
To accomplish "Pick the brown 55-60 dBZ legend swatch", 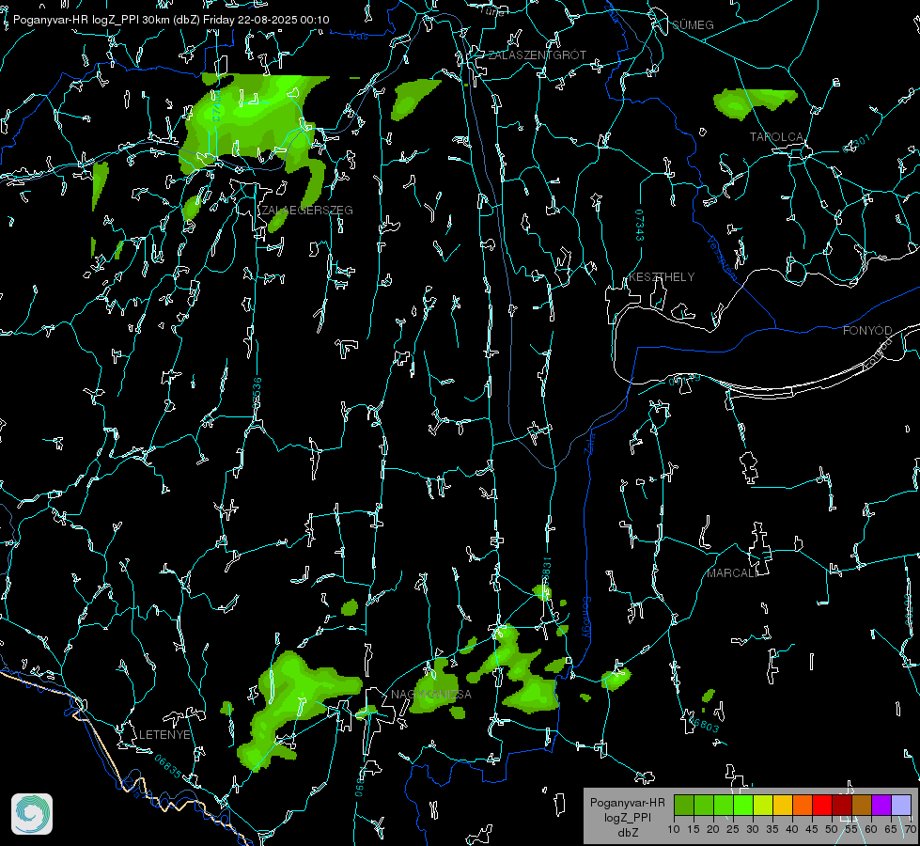I will click(862, 805).
